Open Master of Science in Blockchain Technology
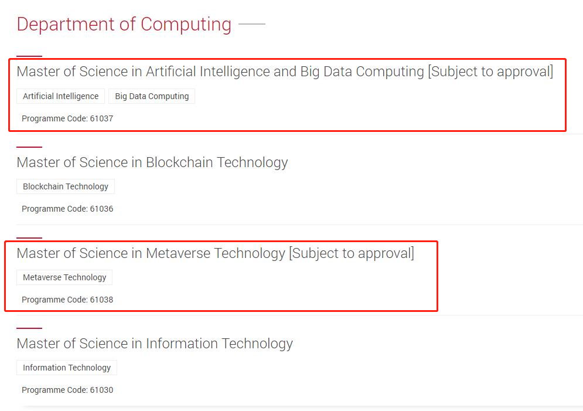Screen dimensions: 583x411 point(152,162)
